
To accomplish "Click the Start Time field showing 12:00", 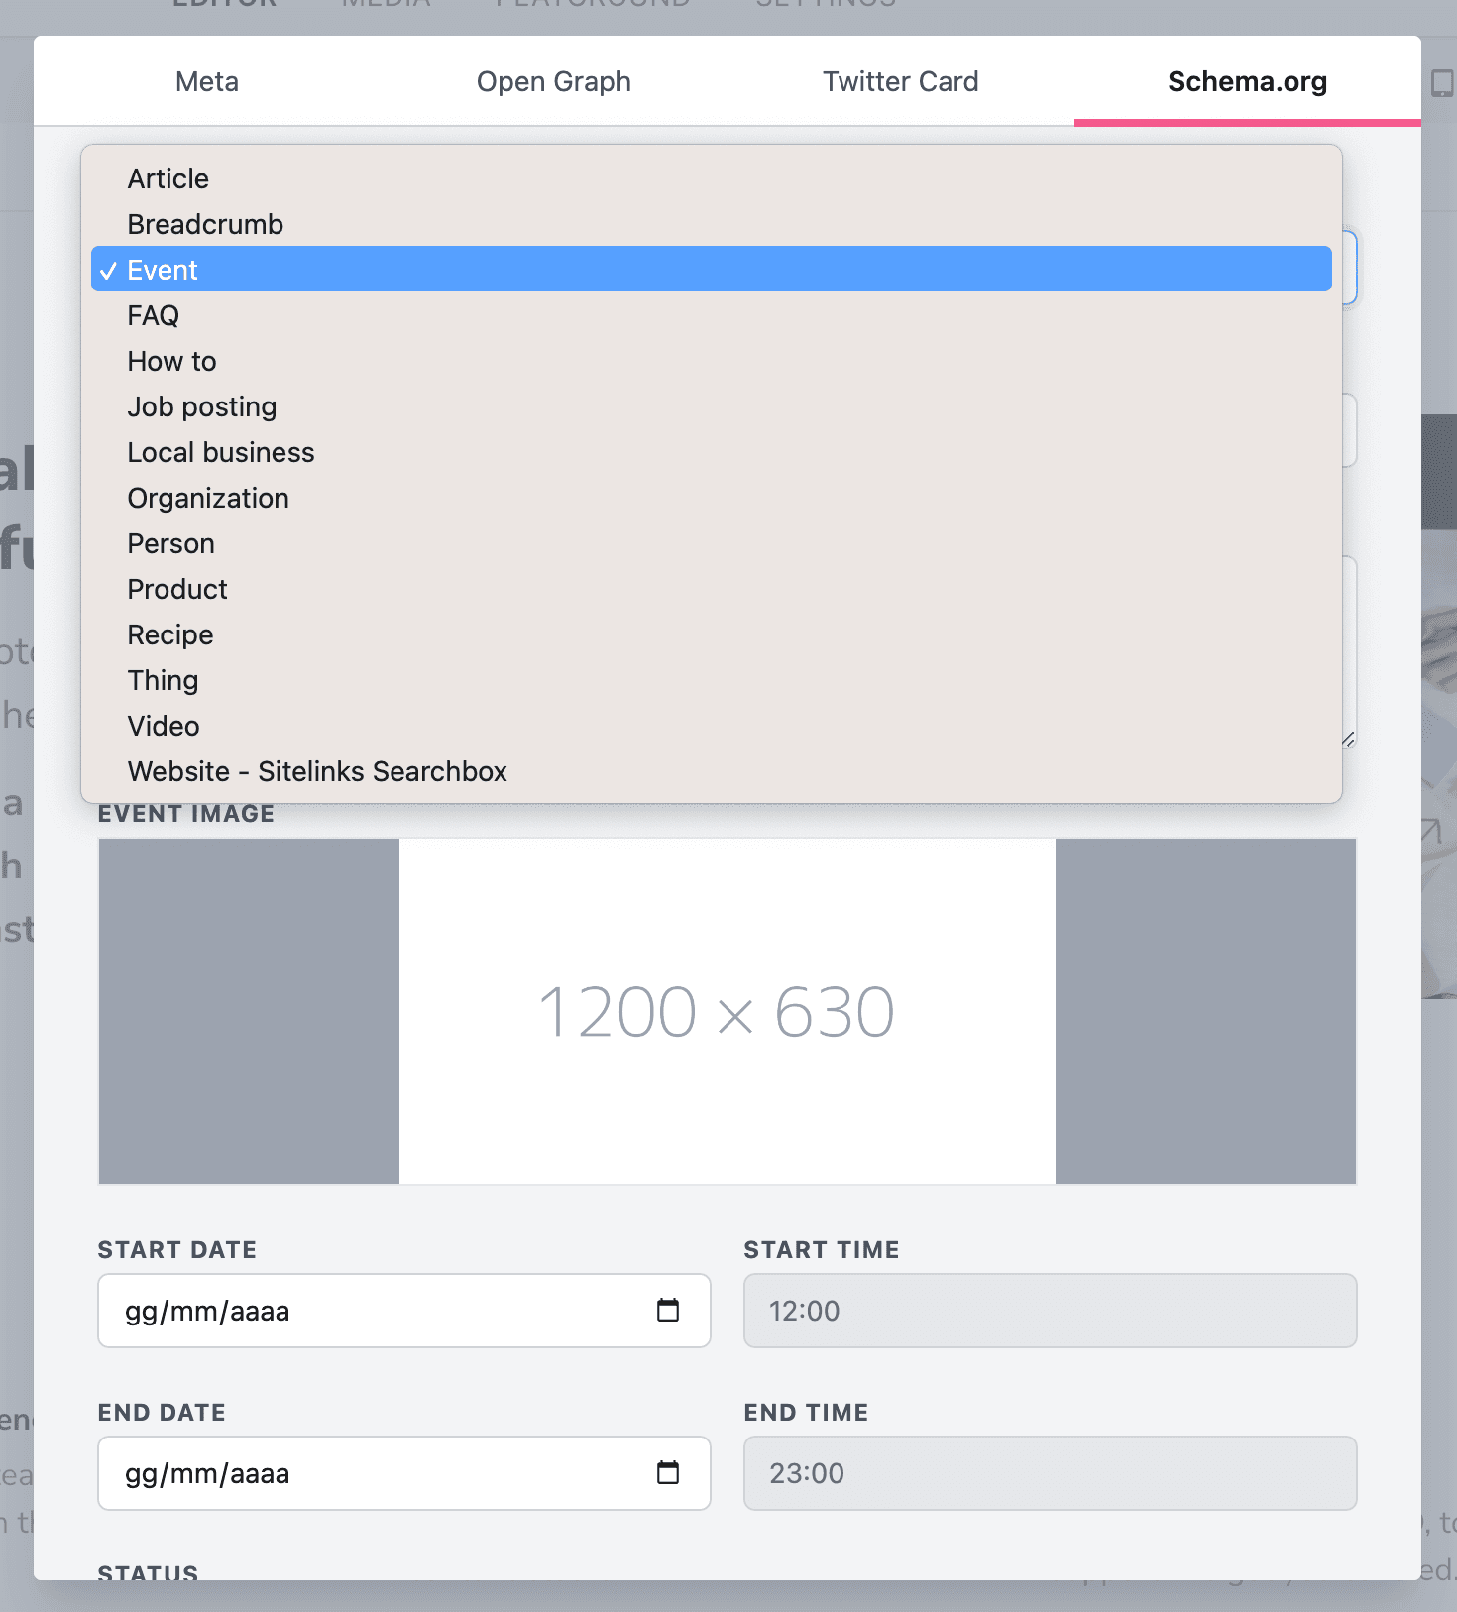I will click(x=1050, y=1311).
